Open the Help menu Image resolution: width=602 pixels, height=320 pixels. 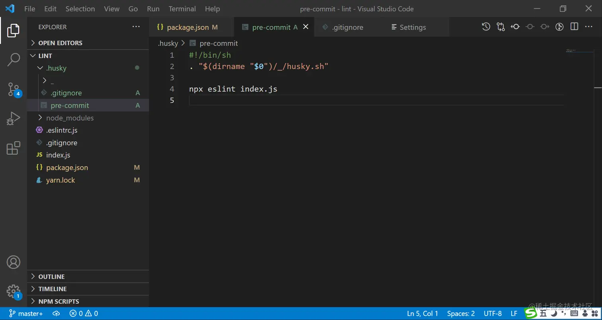pyautogui.click(x=212, y=9)
